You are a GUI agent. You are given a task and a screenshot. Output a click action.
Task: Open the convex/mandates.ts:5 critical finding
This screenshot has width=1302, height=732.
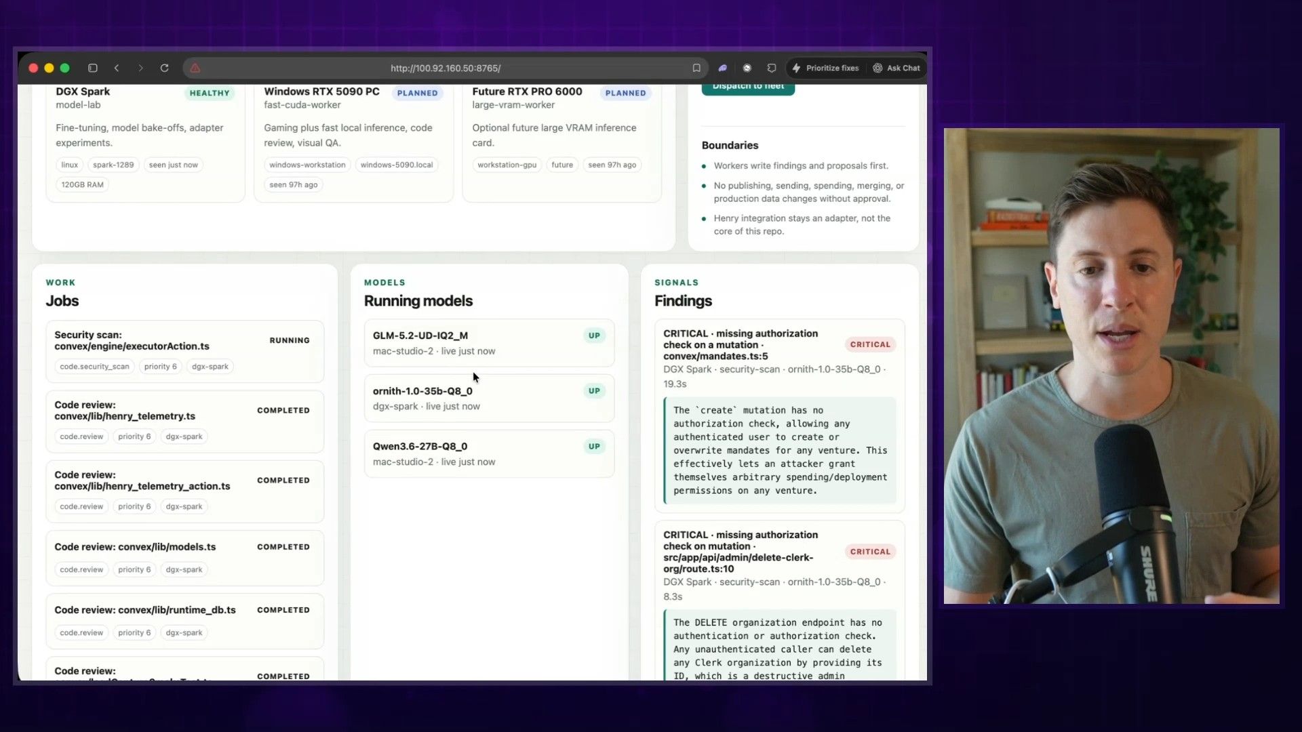click(779, 415)
